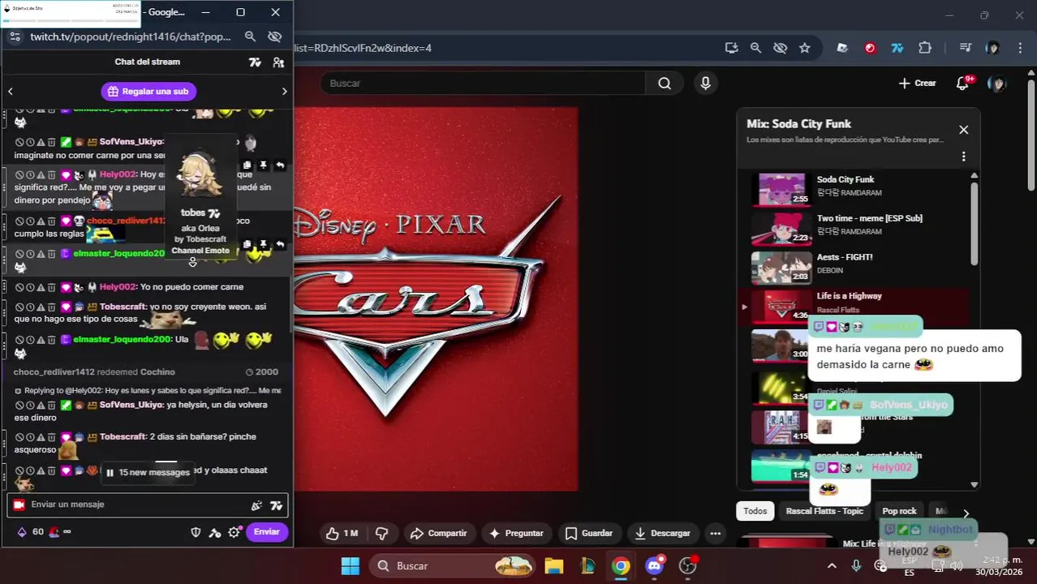Image resolution: width=1037 pixels, height=584 pixels.
Task: Dislike the video
Action: tap(381, 534)
